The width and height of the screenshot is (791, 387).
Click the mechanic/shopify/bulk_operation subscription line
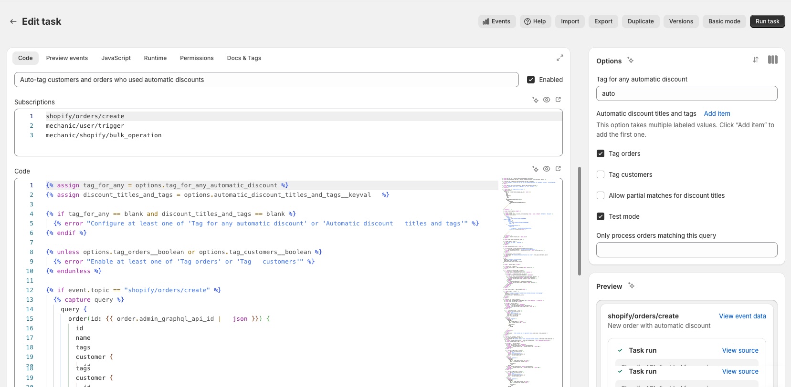[104, 135]
